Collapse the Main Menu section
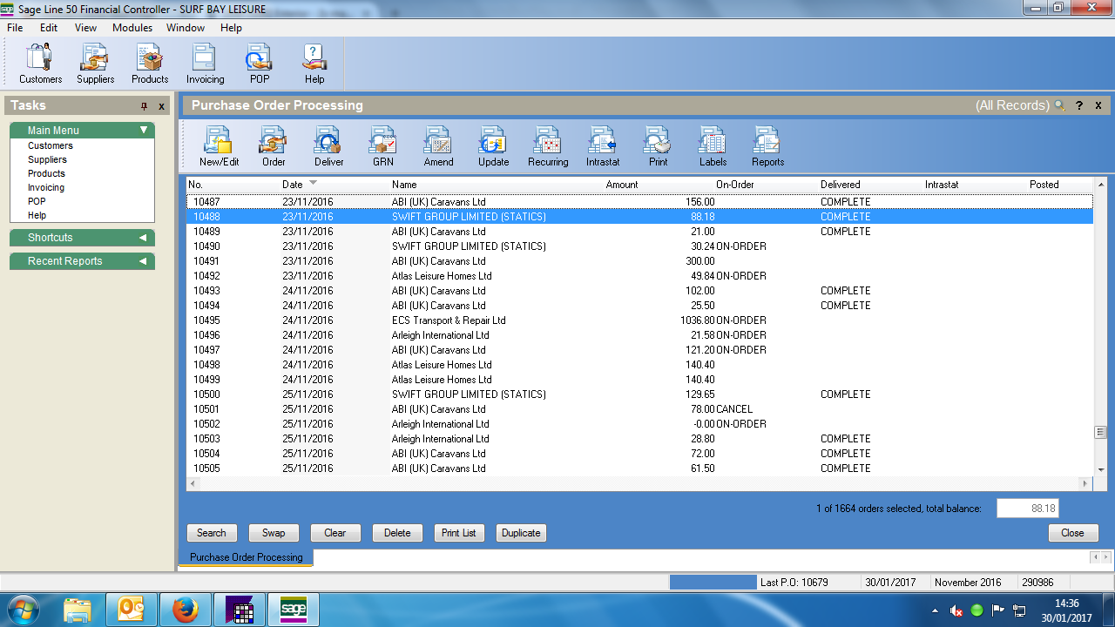Screen dimensions: 1115x627 (144, 131)
